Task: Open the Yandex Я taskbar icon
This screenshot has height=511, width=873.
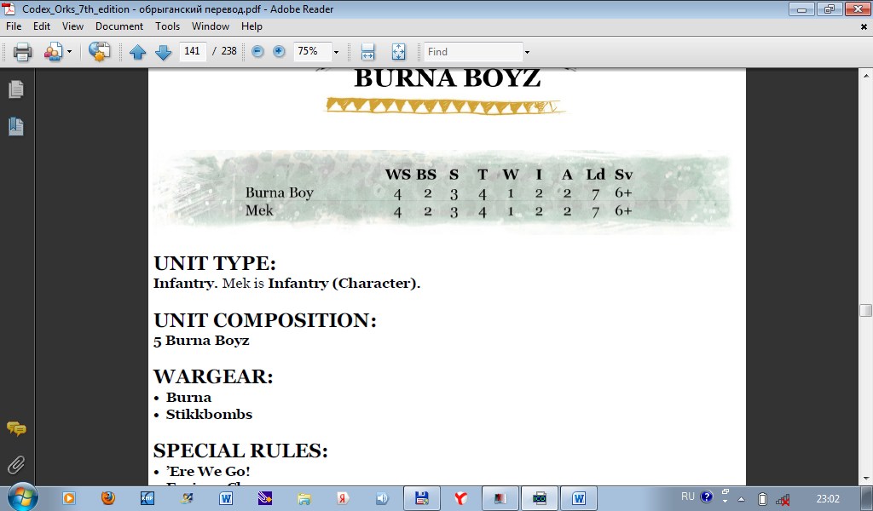Action: (x=343, y=498)
